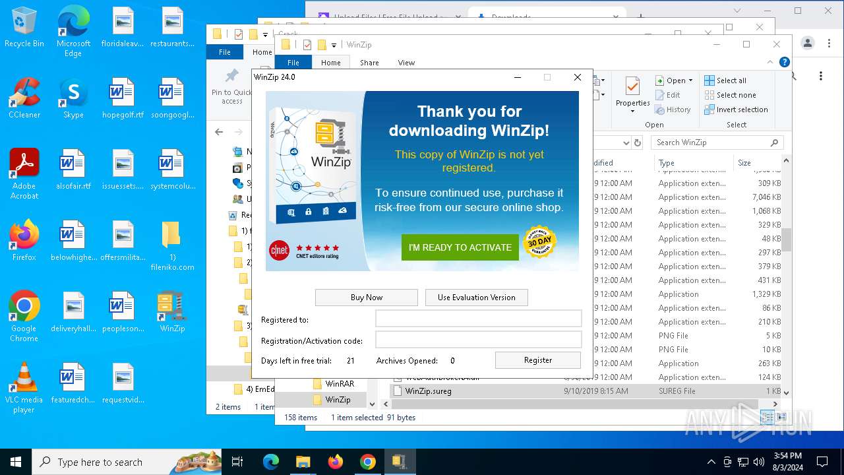Screen dimensions: 844x475
Task: Open File Explorer from the taskbar
Action: (303, 462)
